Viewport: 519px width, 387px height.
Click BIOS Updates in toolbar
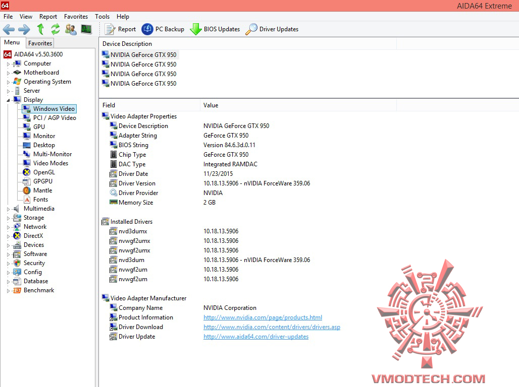pos(215,29)
